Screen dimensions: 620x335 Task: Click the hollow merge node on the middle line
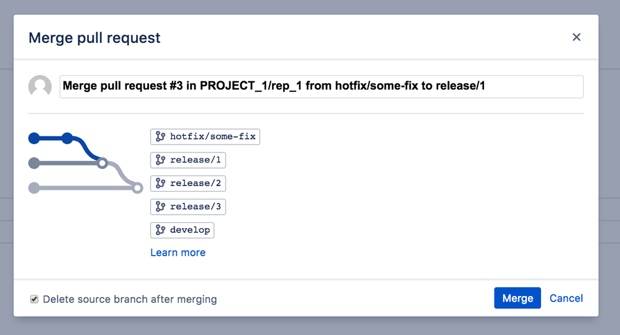tap(103, 163)
